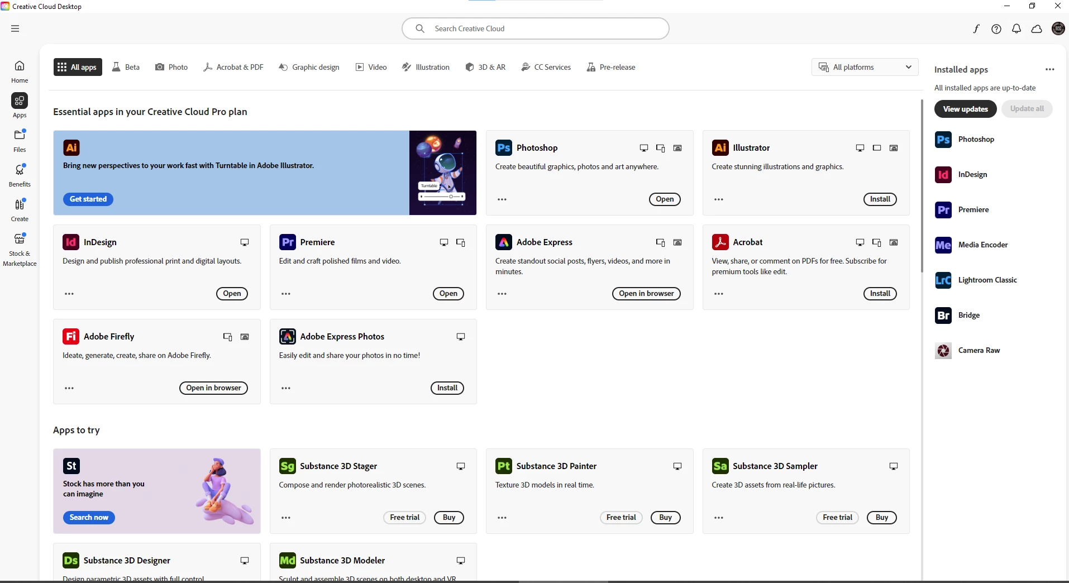This screenshot has height=583, width=1069.
Task: Switch to the Video category tab
Action: 371,67
